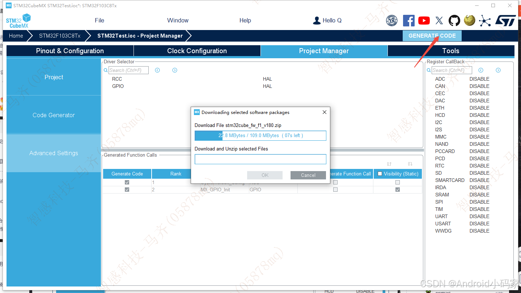Toggle Visibility (Static) header checkbox

380,174
